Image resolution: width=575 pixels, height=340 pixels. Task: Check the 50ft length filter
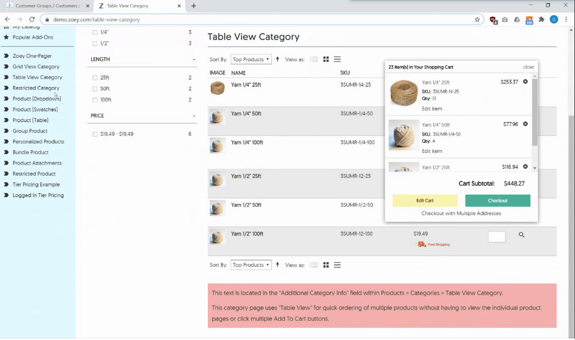pos(95,89)
